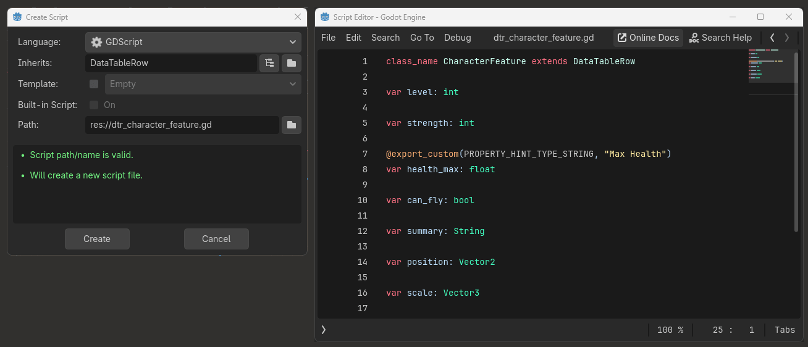This screenshot has height=347, width=808.
Task: Click the Path res://dtr_character_feature.gd field
Action: pos(182,125)
